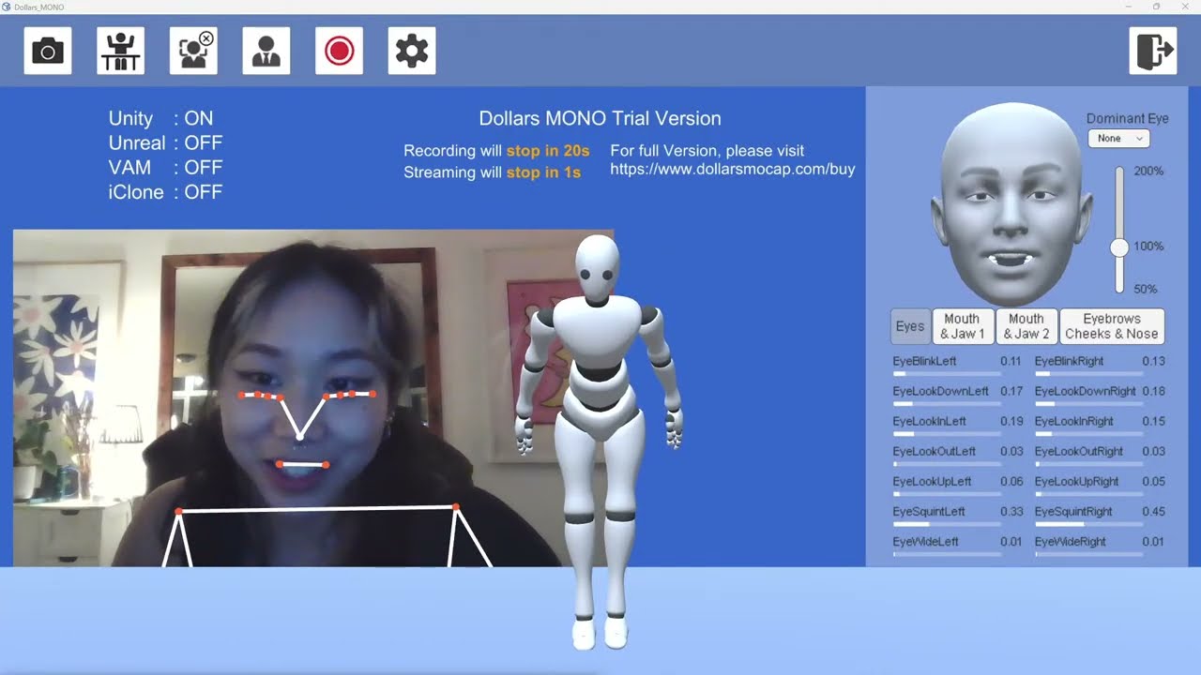Click the EyeSquintLeft value 0.33
The height and width of the screenshot is (675, 1201).
click(1011, 512)
